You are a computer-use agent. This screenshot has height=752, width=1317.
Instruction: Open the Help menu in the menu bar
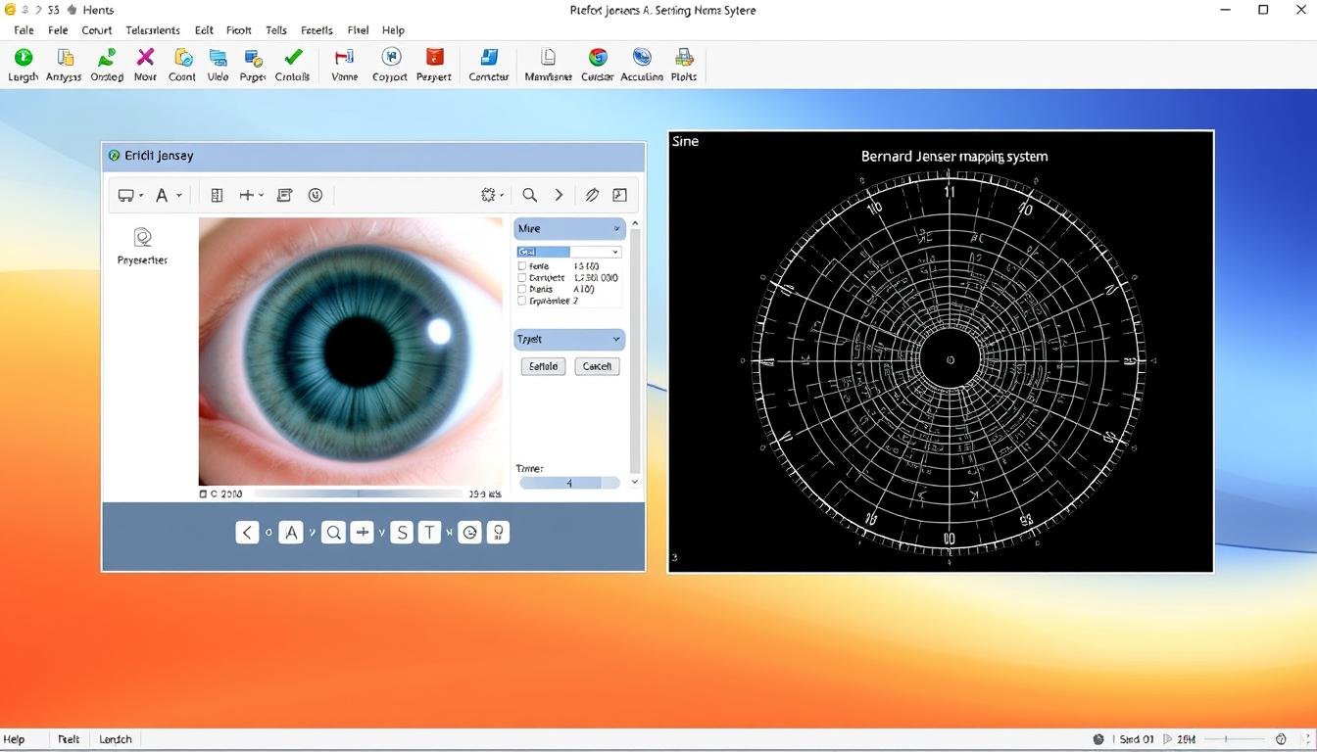click(x=393, y=30)
